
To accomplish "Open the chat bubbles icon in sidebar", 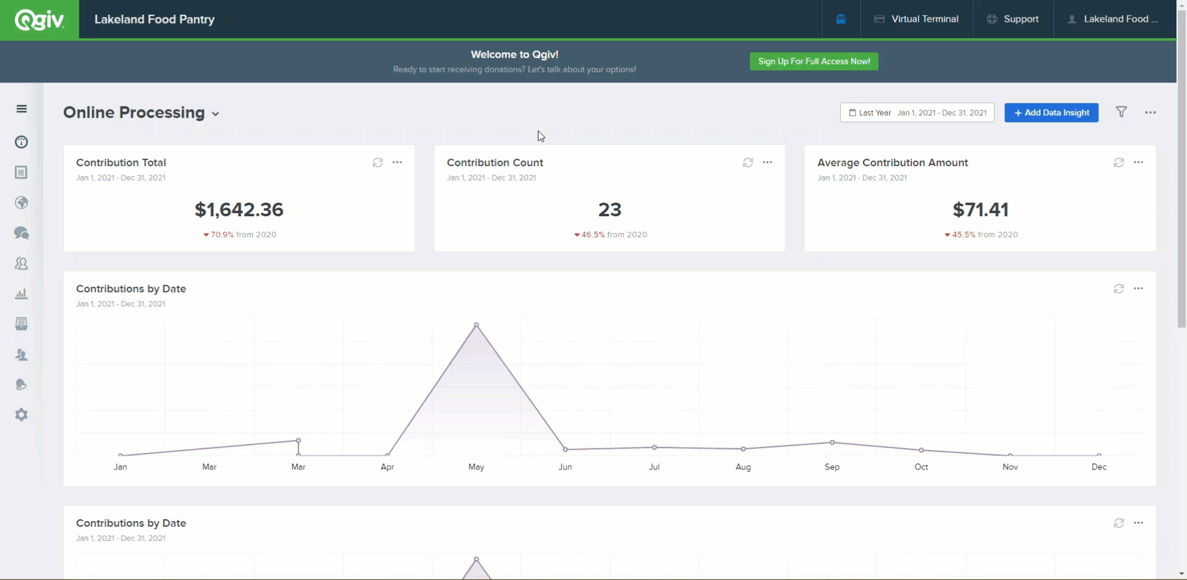I will (22, 233).
